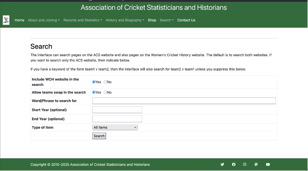This screenshot has width=308, height=171.
Task: Open the Shop page
Action: pyautogui.click(x=152, y=20)
